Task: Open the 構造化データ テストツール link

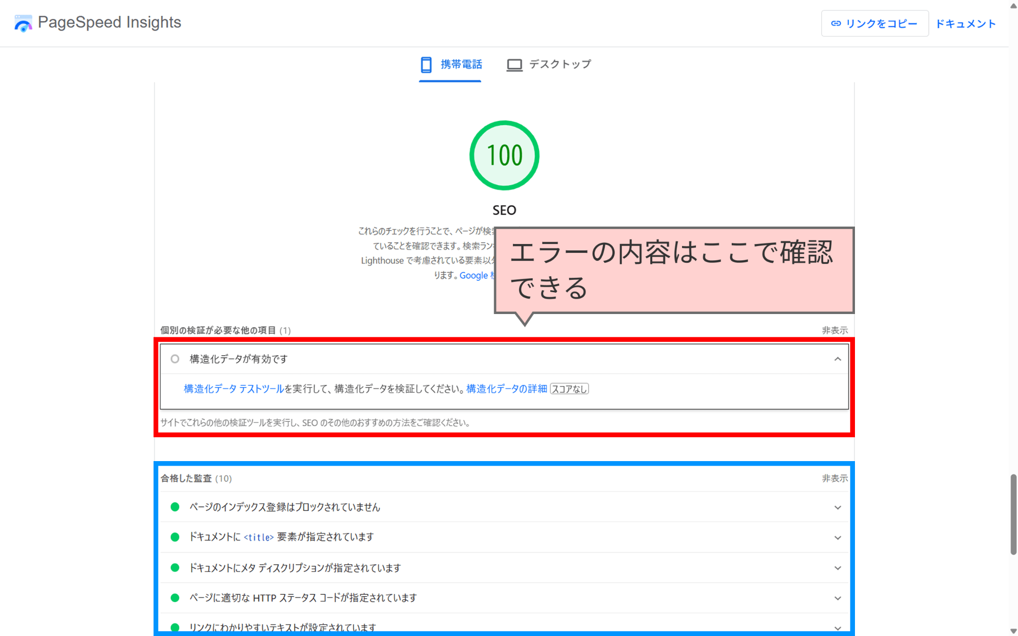Action: pos(234,389)
